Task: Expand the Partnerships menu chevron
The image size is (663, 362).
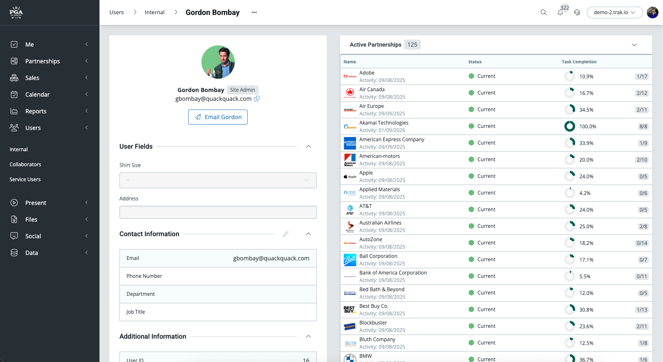Action: 87,61
